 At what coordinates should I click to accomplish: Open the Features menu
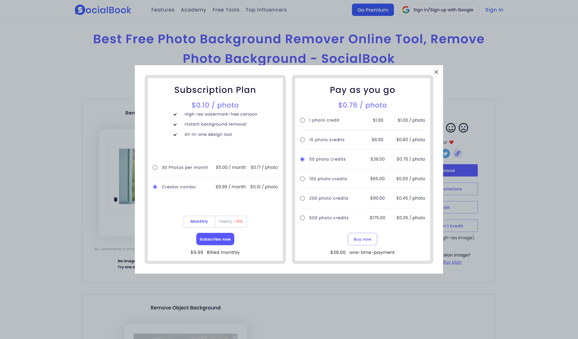point(163,10)
